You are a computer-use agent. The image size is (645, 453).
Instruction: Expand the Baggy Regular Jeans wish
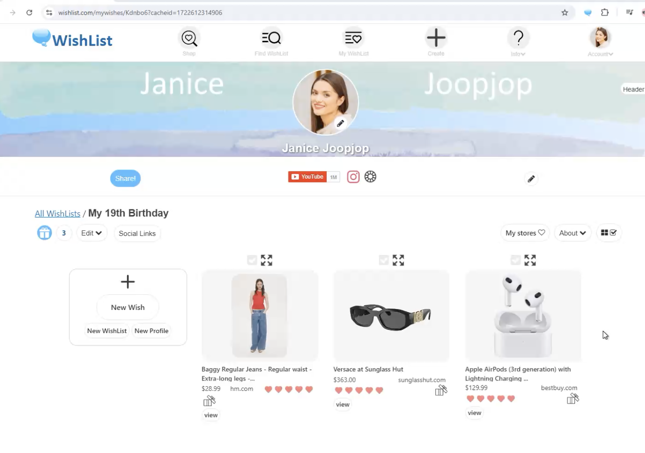click(x=267, y=260)
